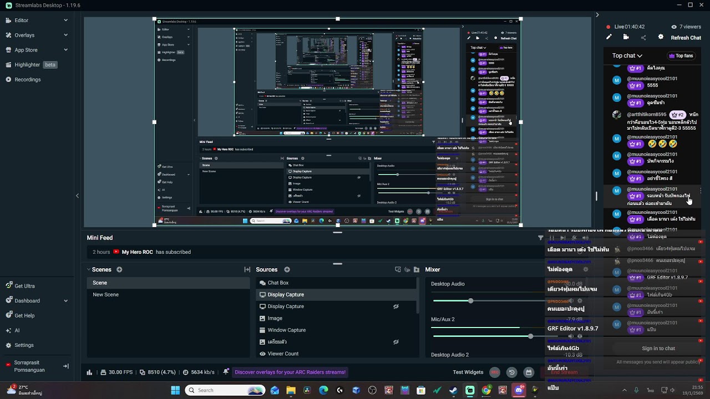This screenshot has height=399, width=710.
Task: Click the camera icon in chat header
Action: click(x=626, y=37)
